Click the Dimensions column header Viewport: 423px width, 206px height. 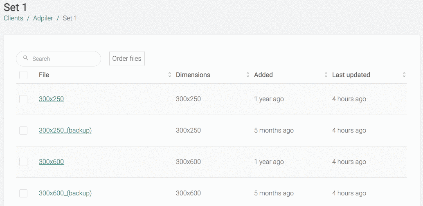click(x=193, y=75)
